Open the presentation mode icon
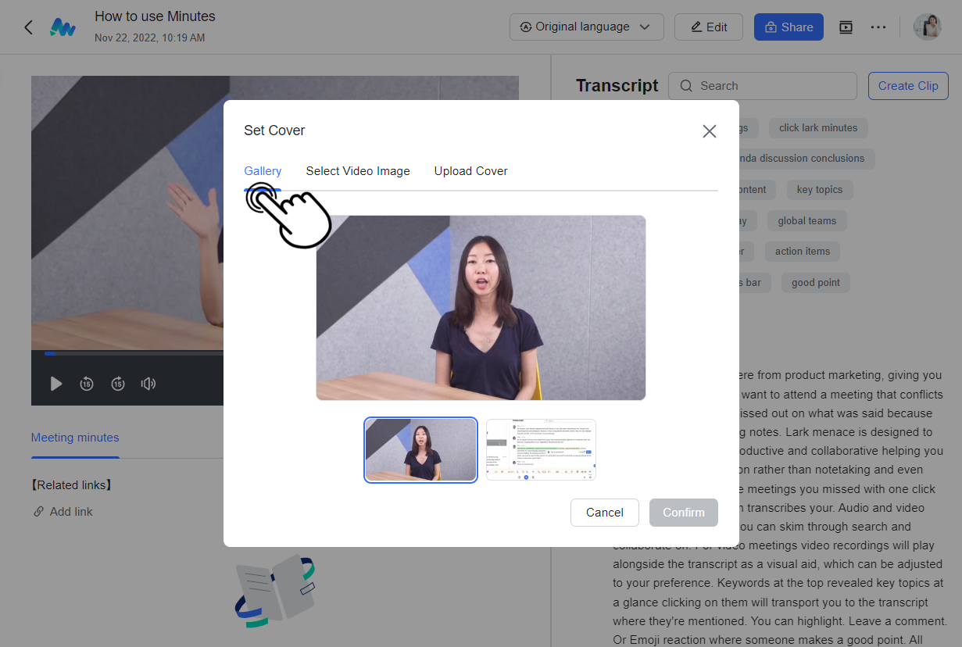 tap(846, 27)
